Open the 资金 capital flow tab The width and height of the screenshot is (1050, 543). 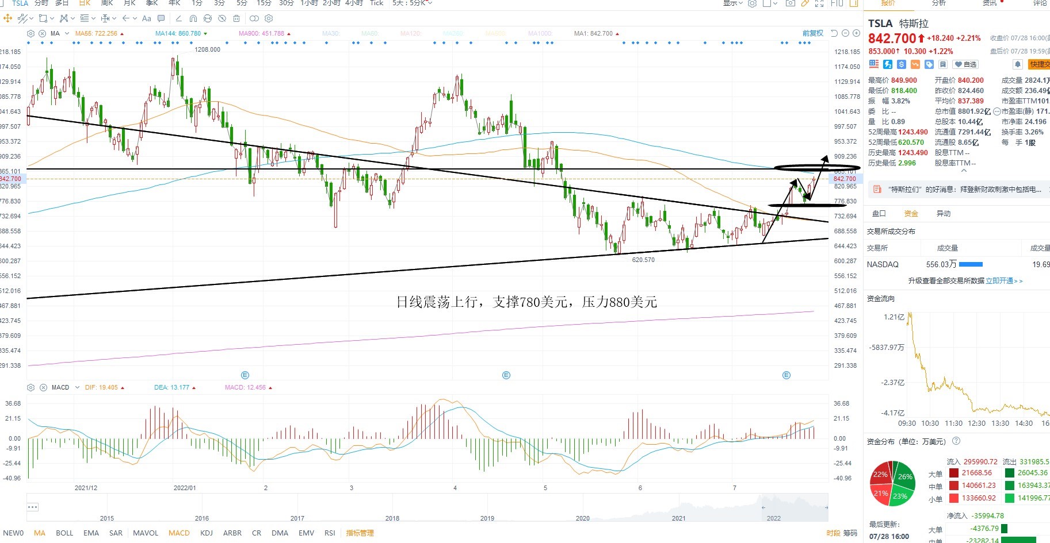point(911,214)
